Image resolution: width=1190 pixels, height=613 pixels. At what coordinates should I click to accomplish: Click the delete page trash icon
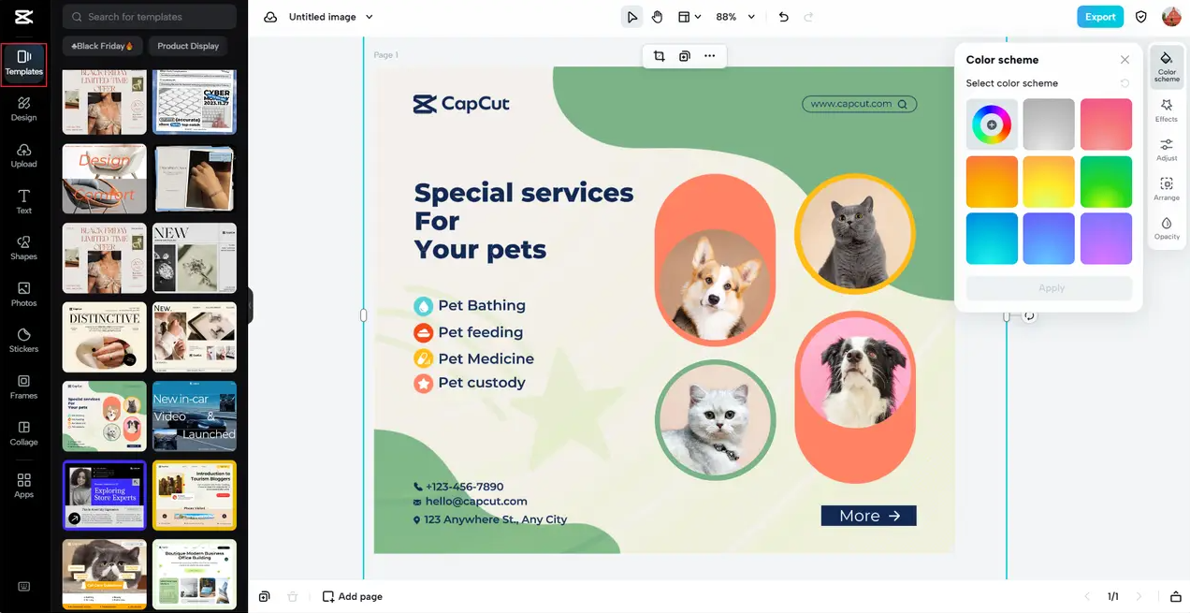(x=293, y=596)
